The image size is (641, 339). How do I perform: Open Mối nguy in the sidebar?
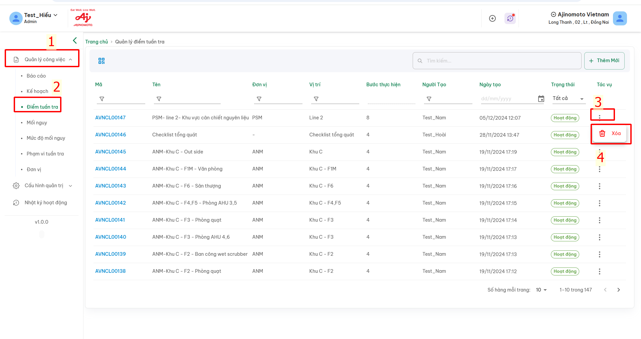click(37, 123)
